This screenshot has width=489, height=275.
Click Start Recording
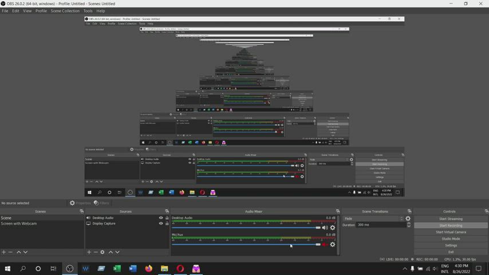click(451, 225)
